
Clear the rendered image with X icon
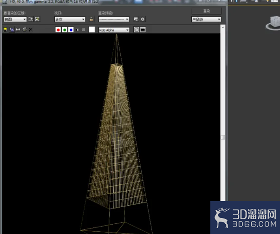click(31, 29)
